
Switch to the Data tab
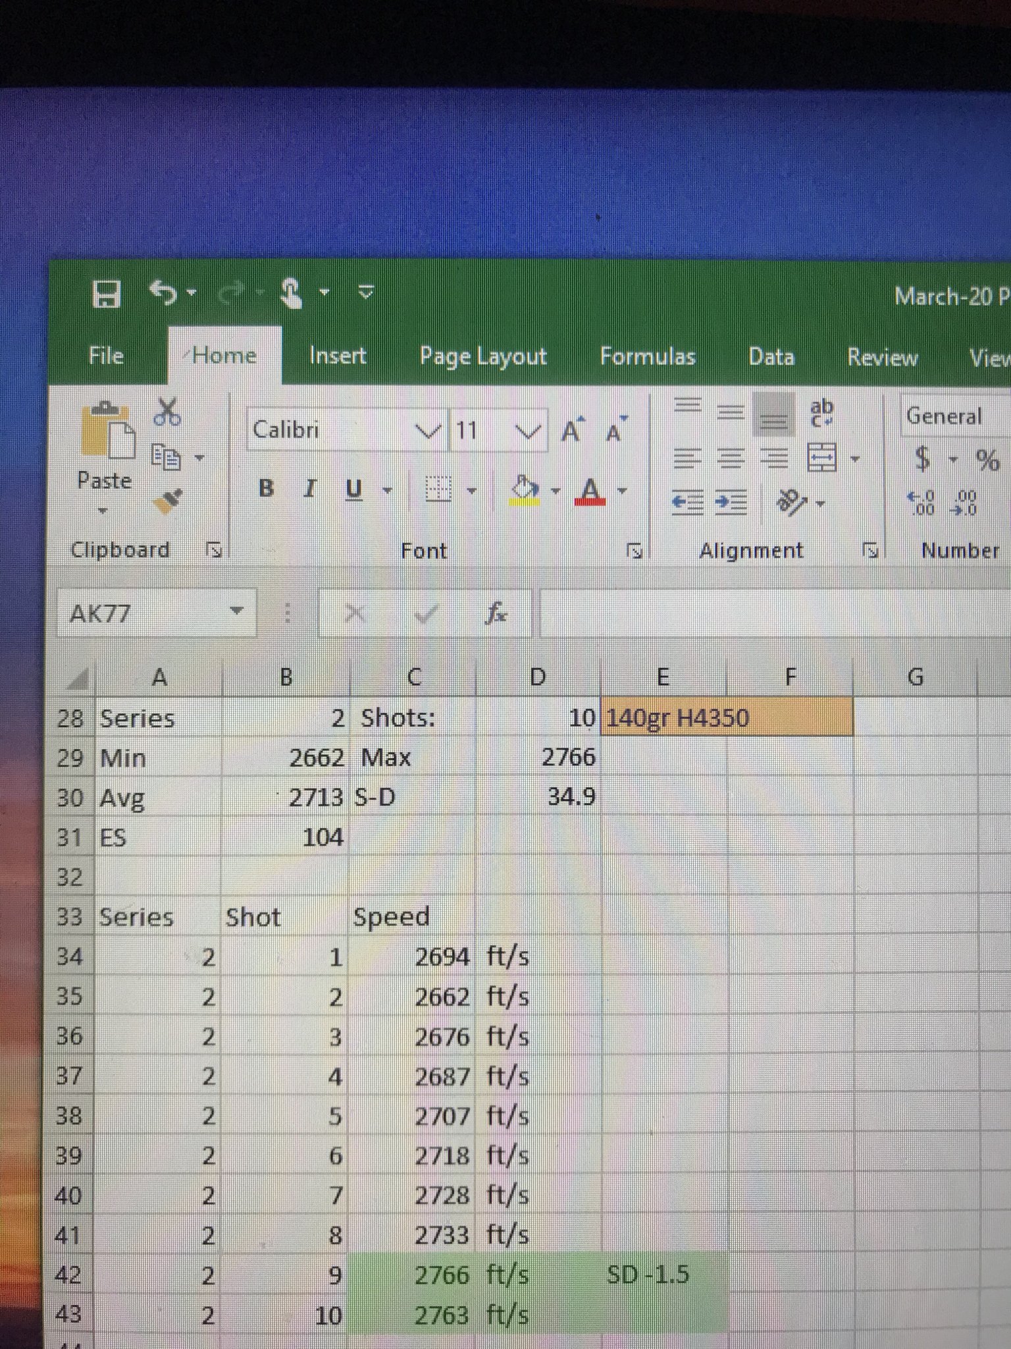tap(771, 356)
